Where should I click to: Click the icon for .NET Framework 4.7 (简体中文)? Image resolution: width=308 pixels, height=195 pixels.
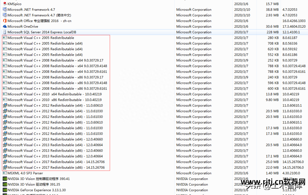tap(5, 15)
